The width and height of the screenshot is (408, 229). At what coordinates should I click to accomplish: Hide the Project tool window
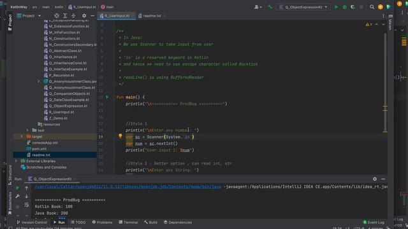92,16
